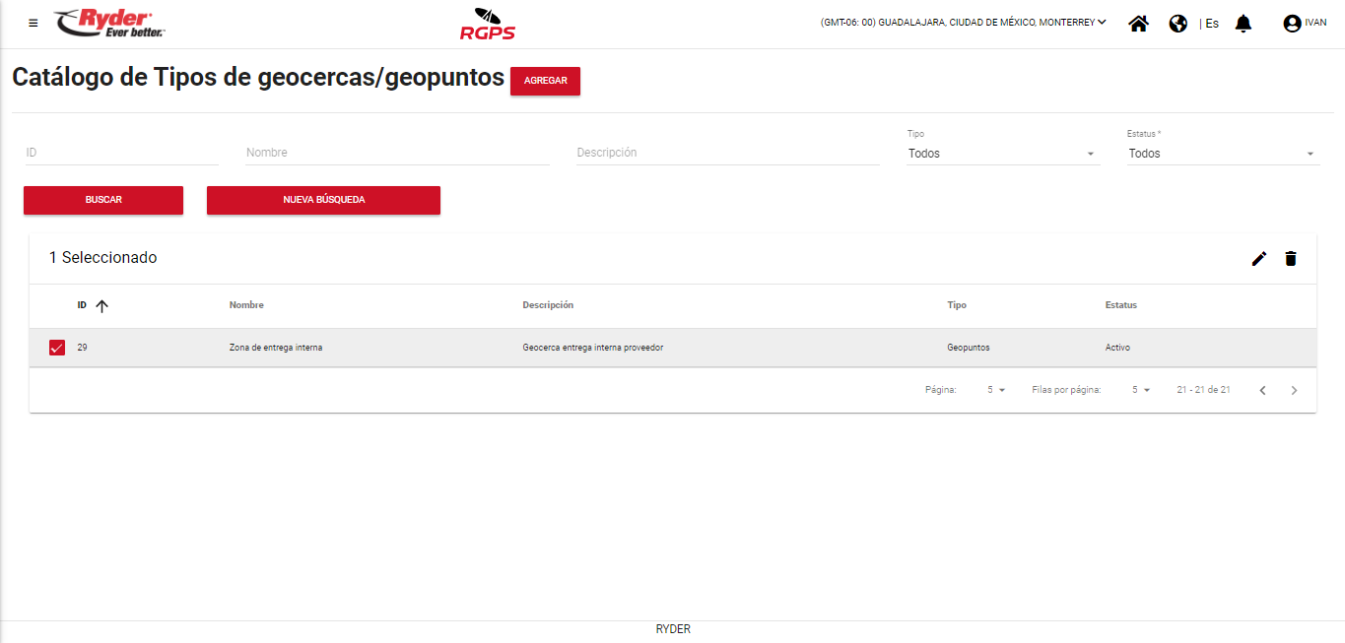Screen dimensions: 1345x643
Task: Click the NUEVA BÚSQUEDA button
Action: pos(323,200)
